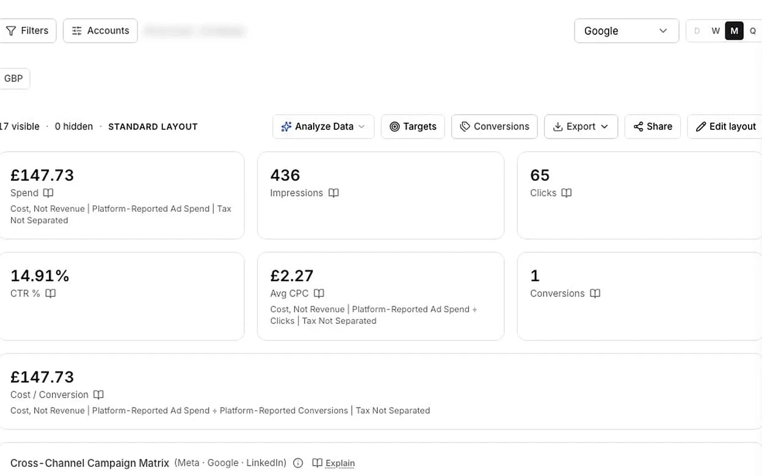Click the £147.73 Cost / Conversion value
Screen dimensions: 762x476
click(x=42, y=377)
